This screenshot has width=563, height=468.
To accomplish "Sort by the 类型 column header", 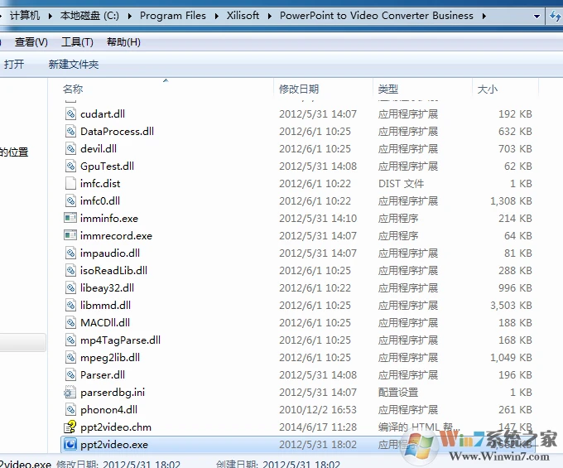I will 388,89.
